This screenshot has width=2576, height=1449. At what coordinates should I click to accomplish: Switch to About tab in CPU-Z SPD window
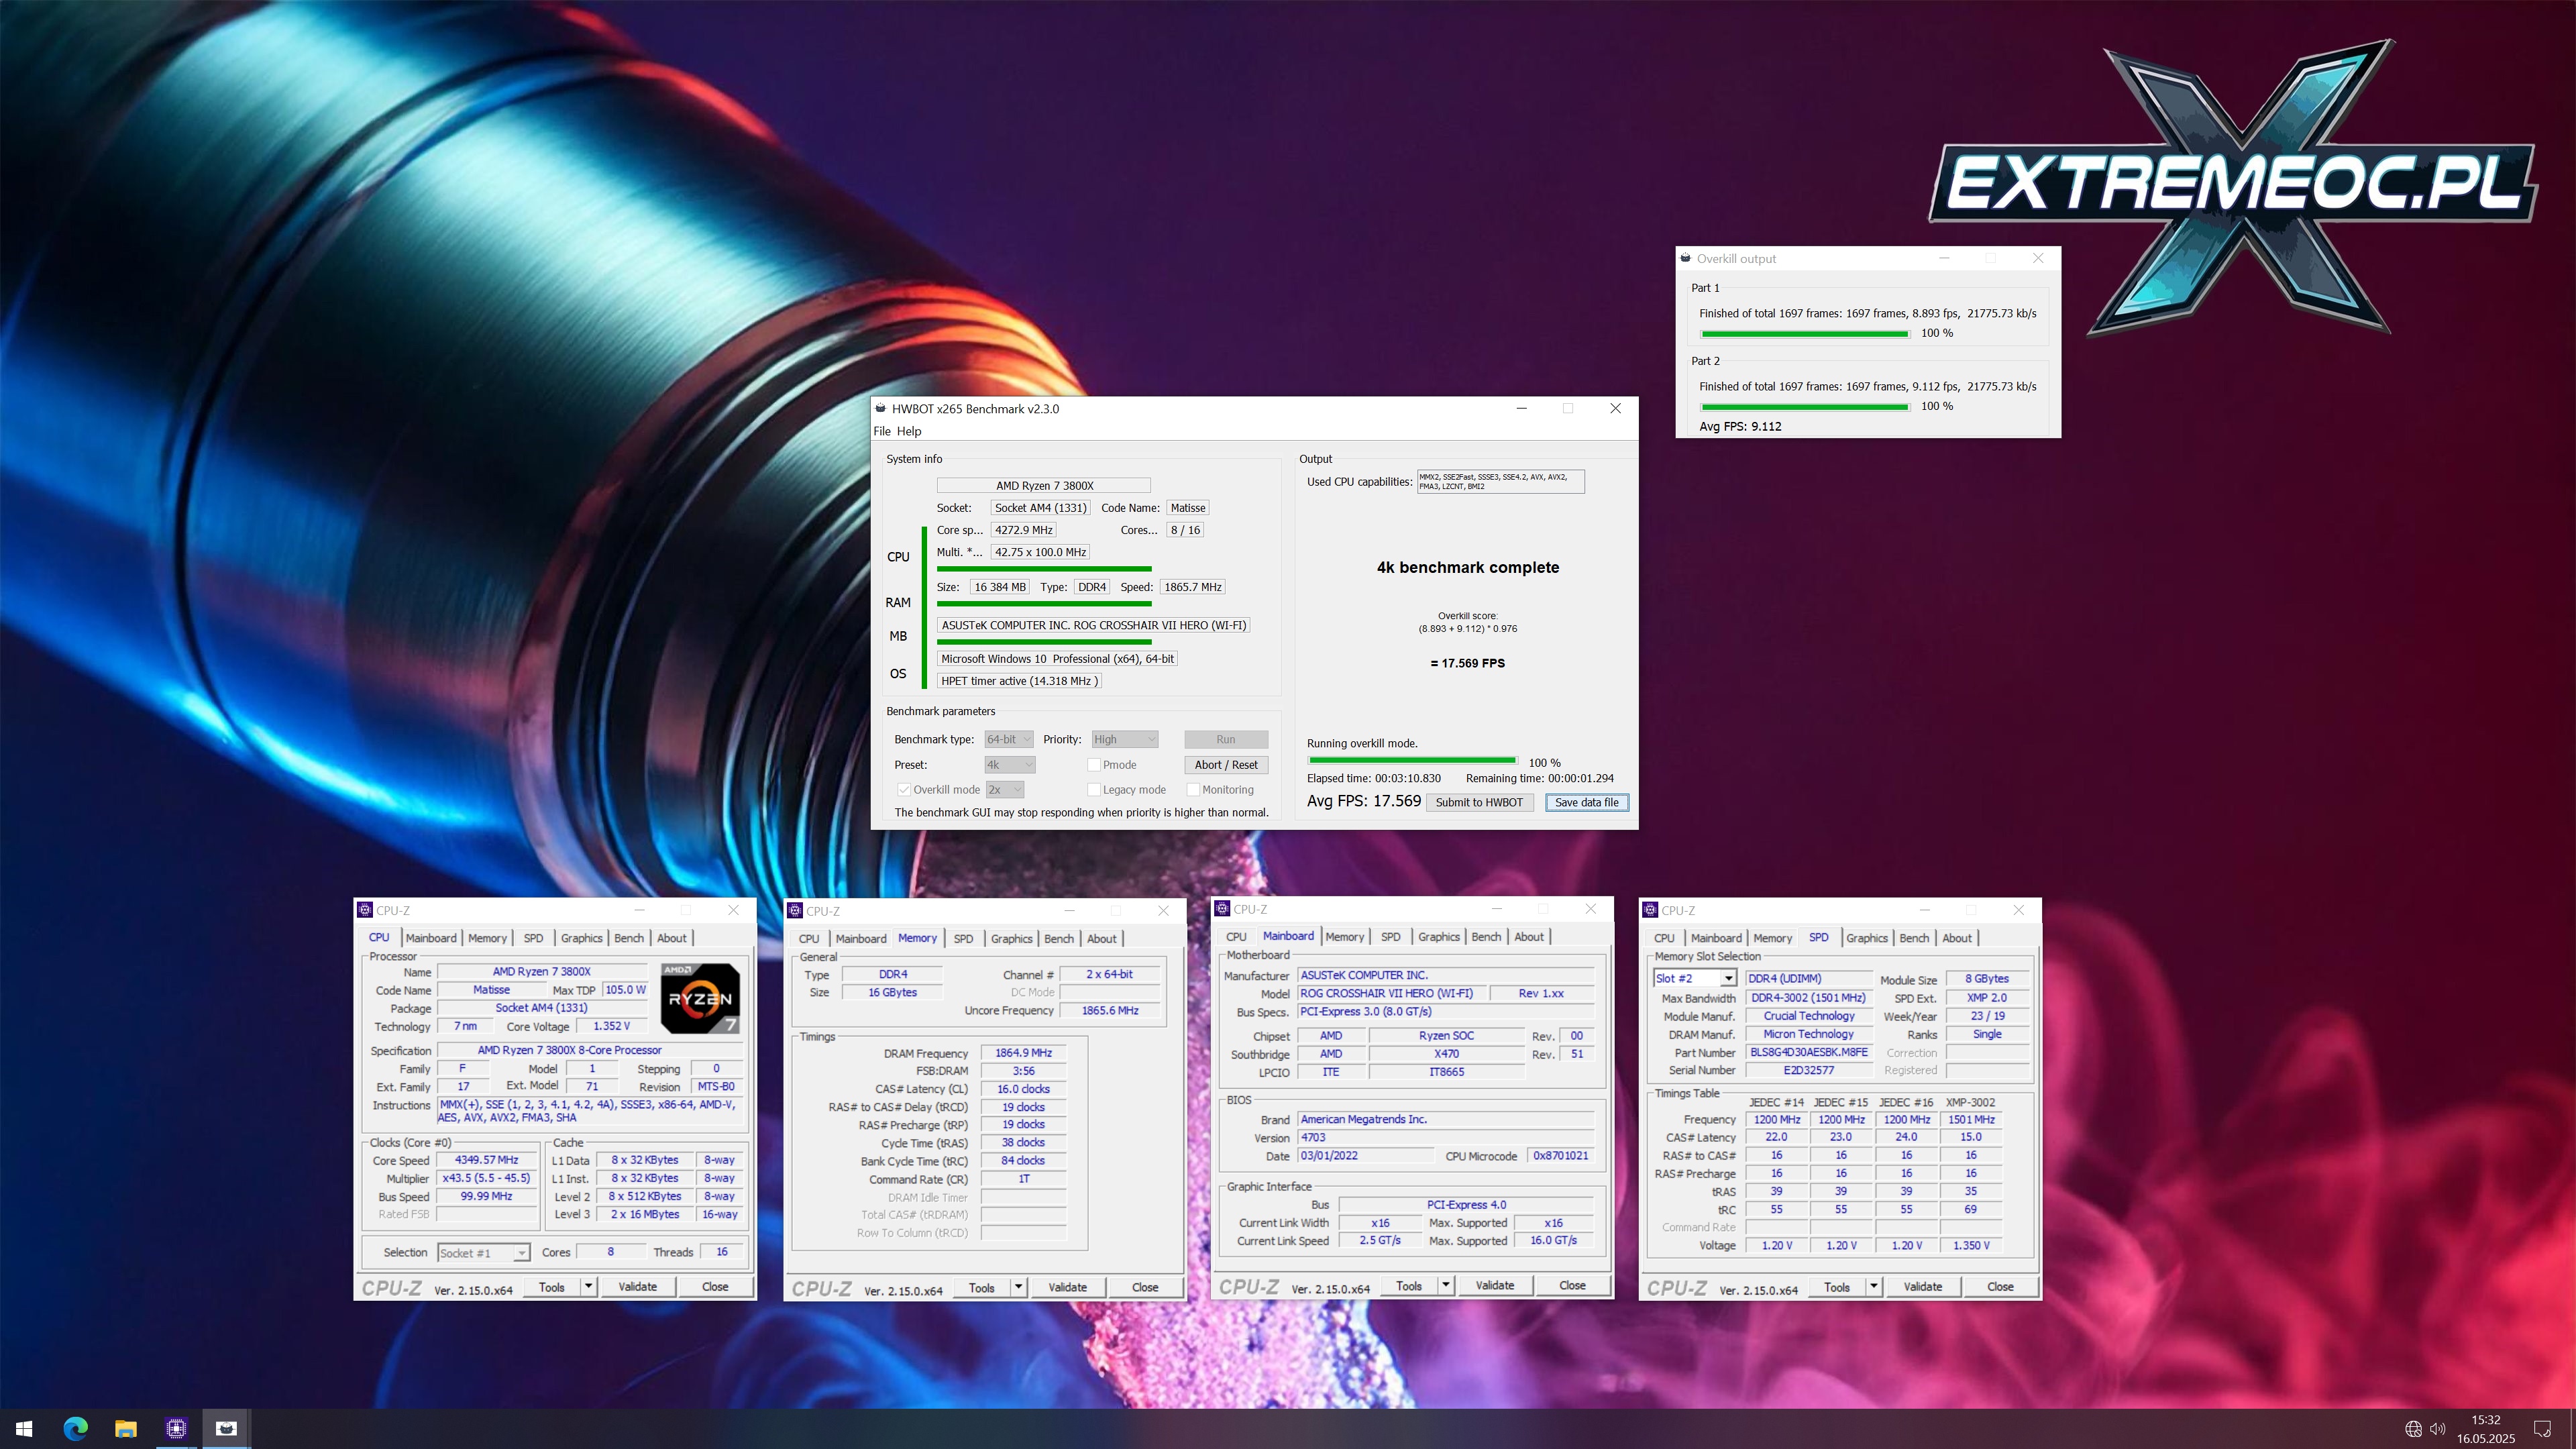click(x=1957, y=938)
